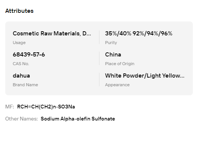Click the ellipsis after Cosmetic Raw Materials, D
197x151 pixels.
[89, 35]
